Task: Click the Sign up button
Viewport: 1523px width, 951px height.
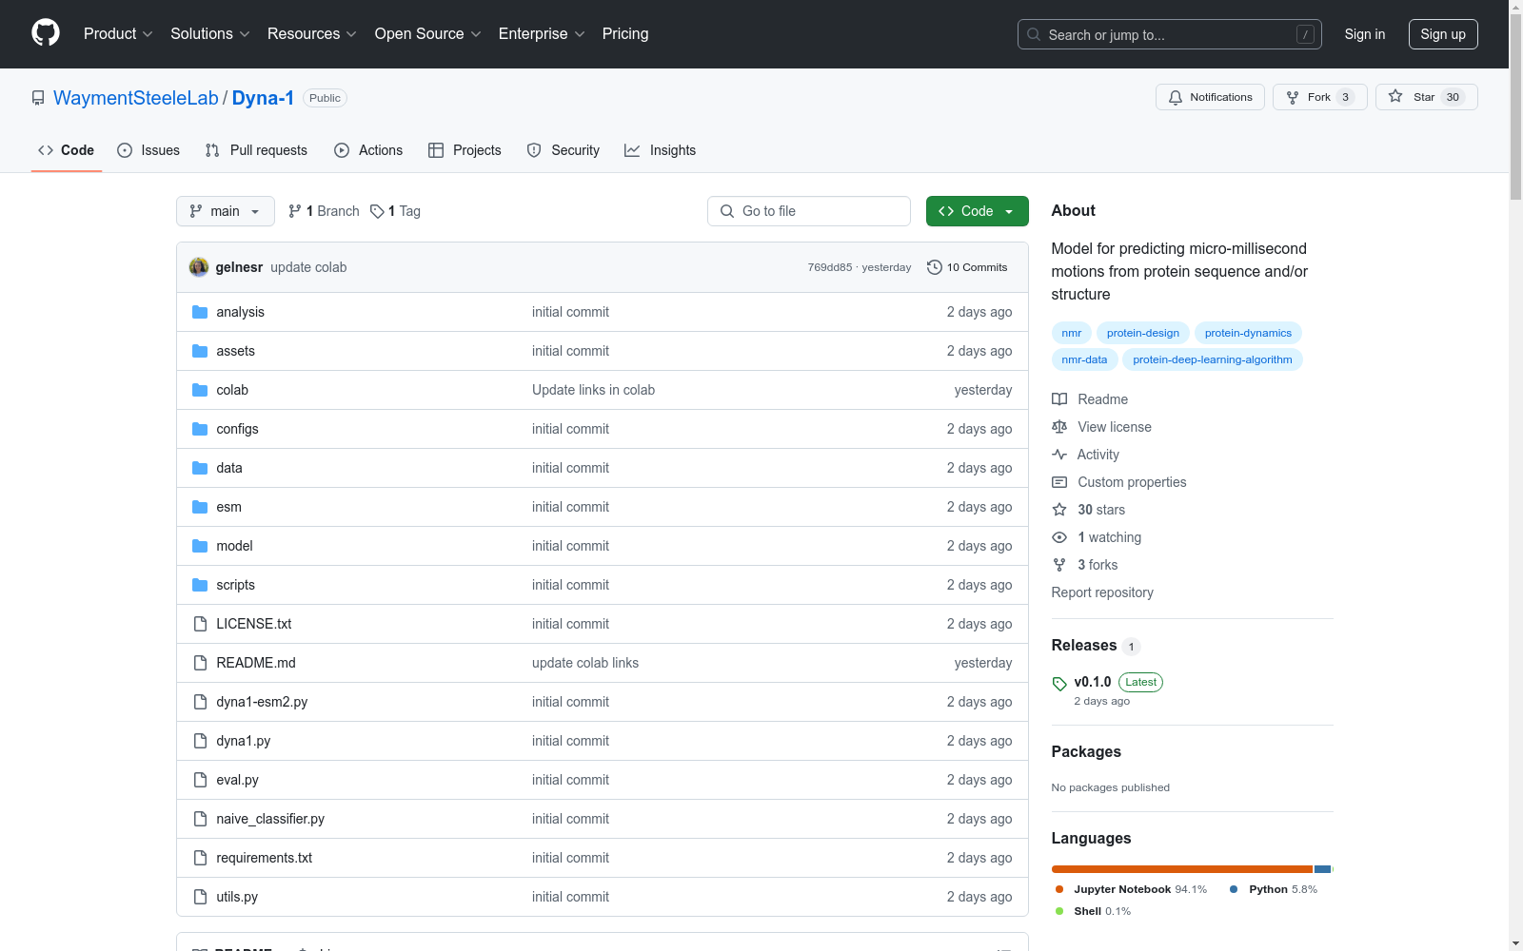Action: point(1443,34)
